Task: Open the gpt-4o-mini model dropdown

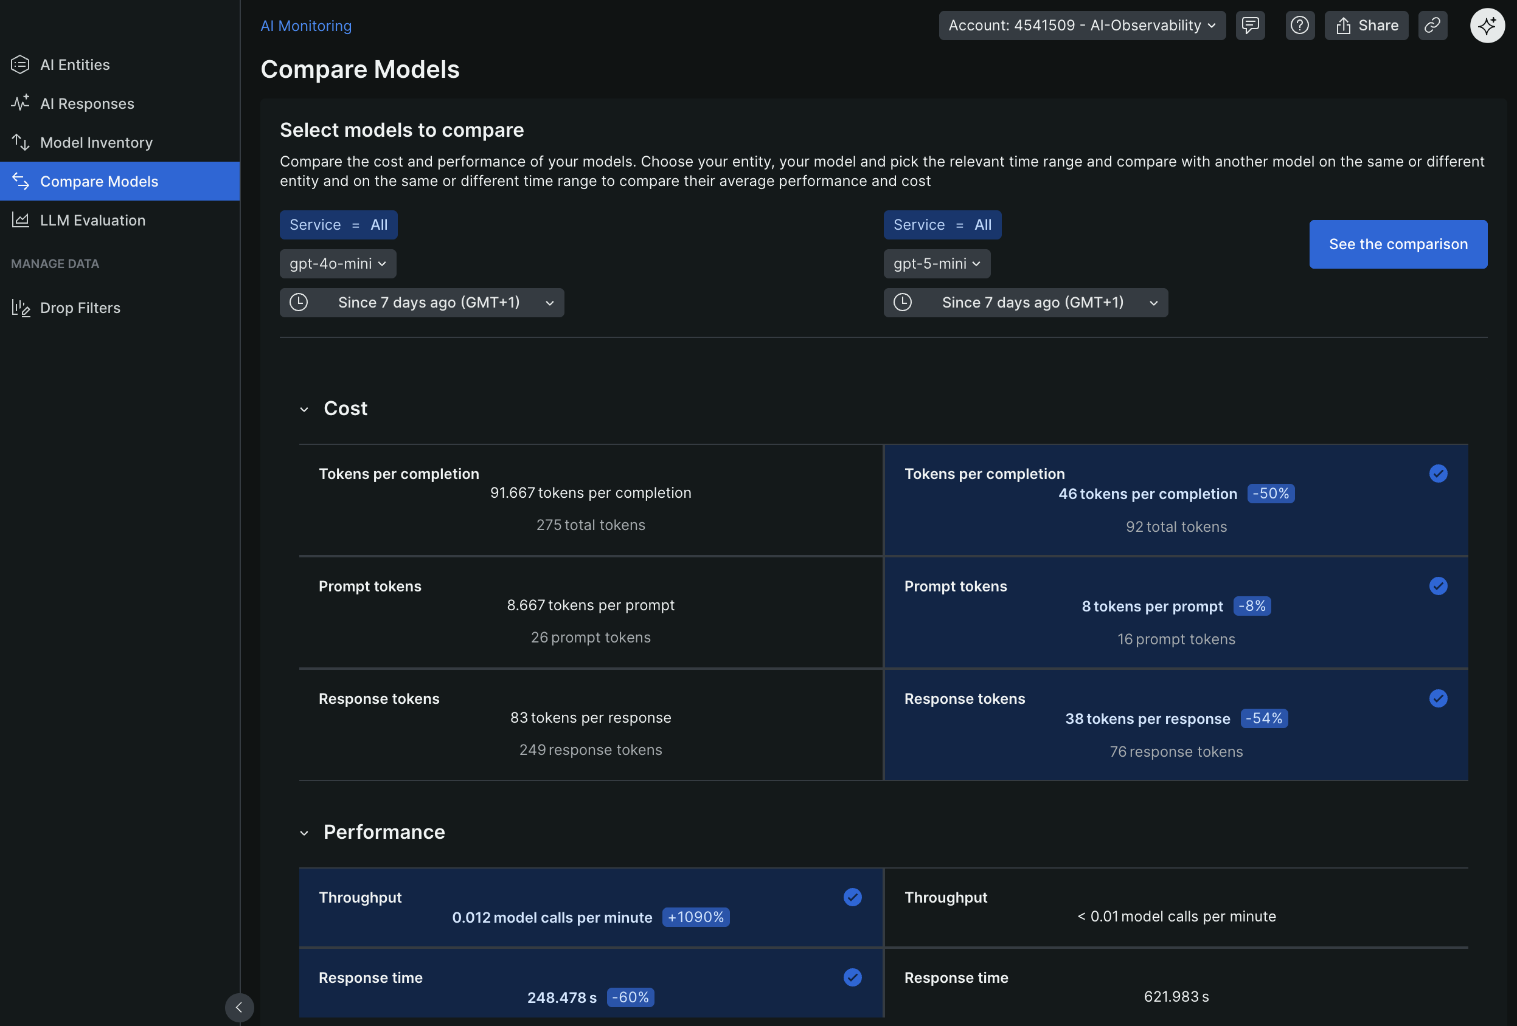Action: 338,264
